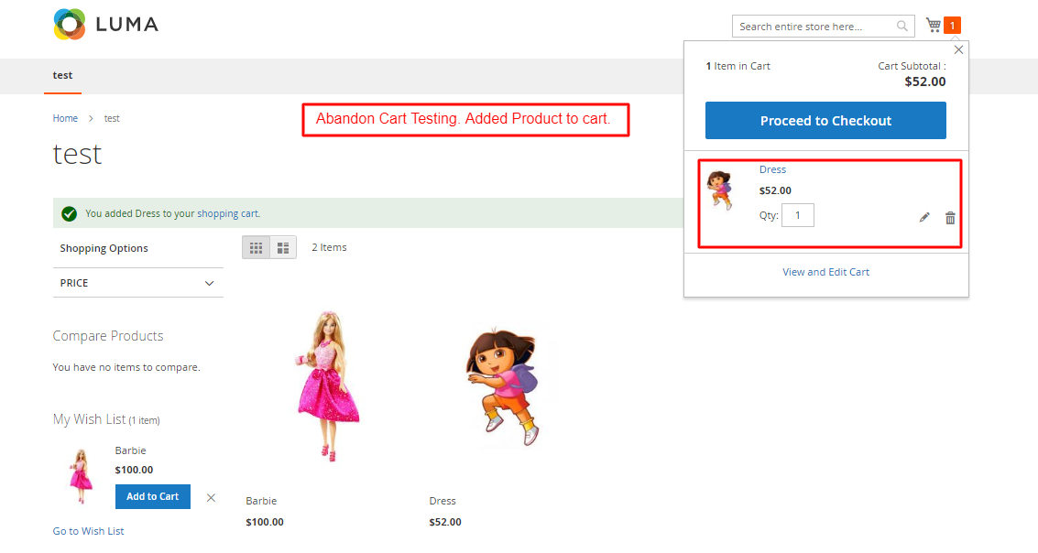Switch to list view mode

click(283, 247)
